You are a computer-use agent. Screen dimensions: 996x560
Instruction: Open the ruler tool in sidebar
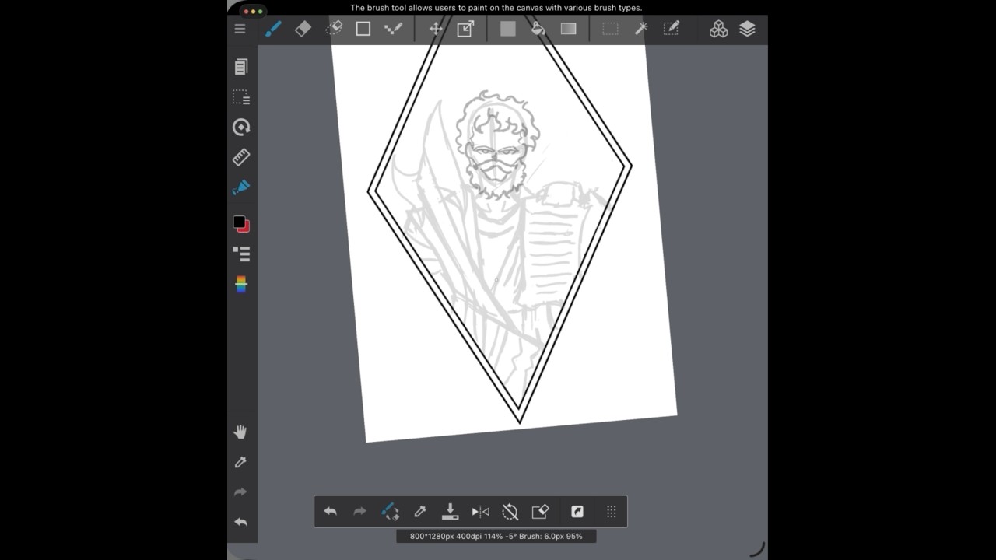[241, 157]
